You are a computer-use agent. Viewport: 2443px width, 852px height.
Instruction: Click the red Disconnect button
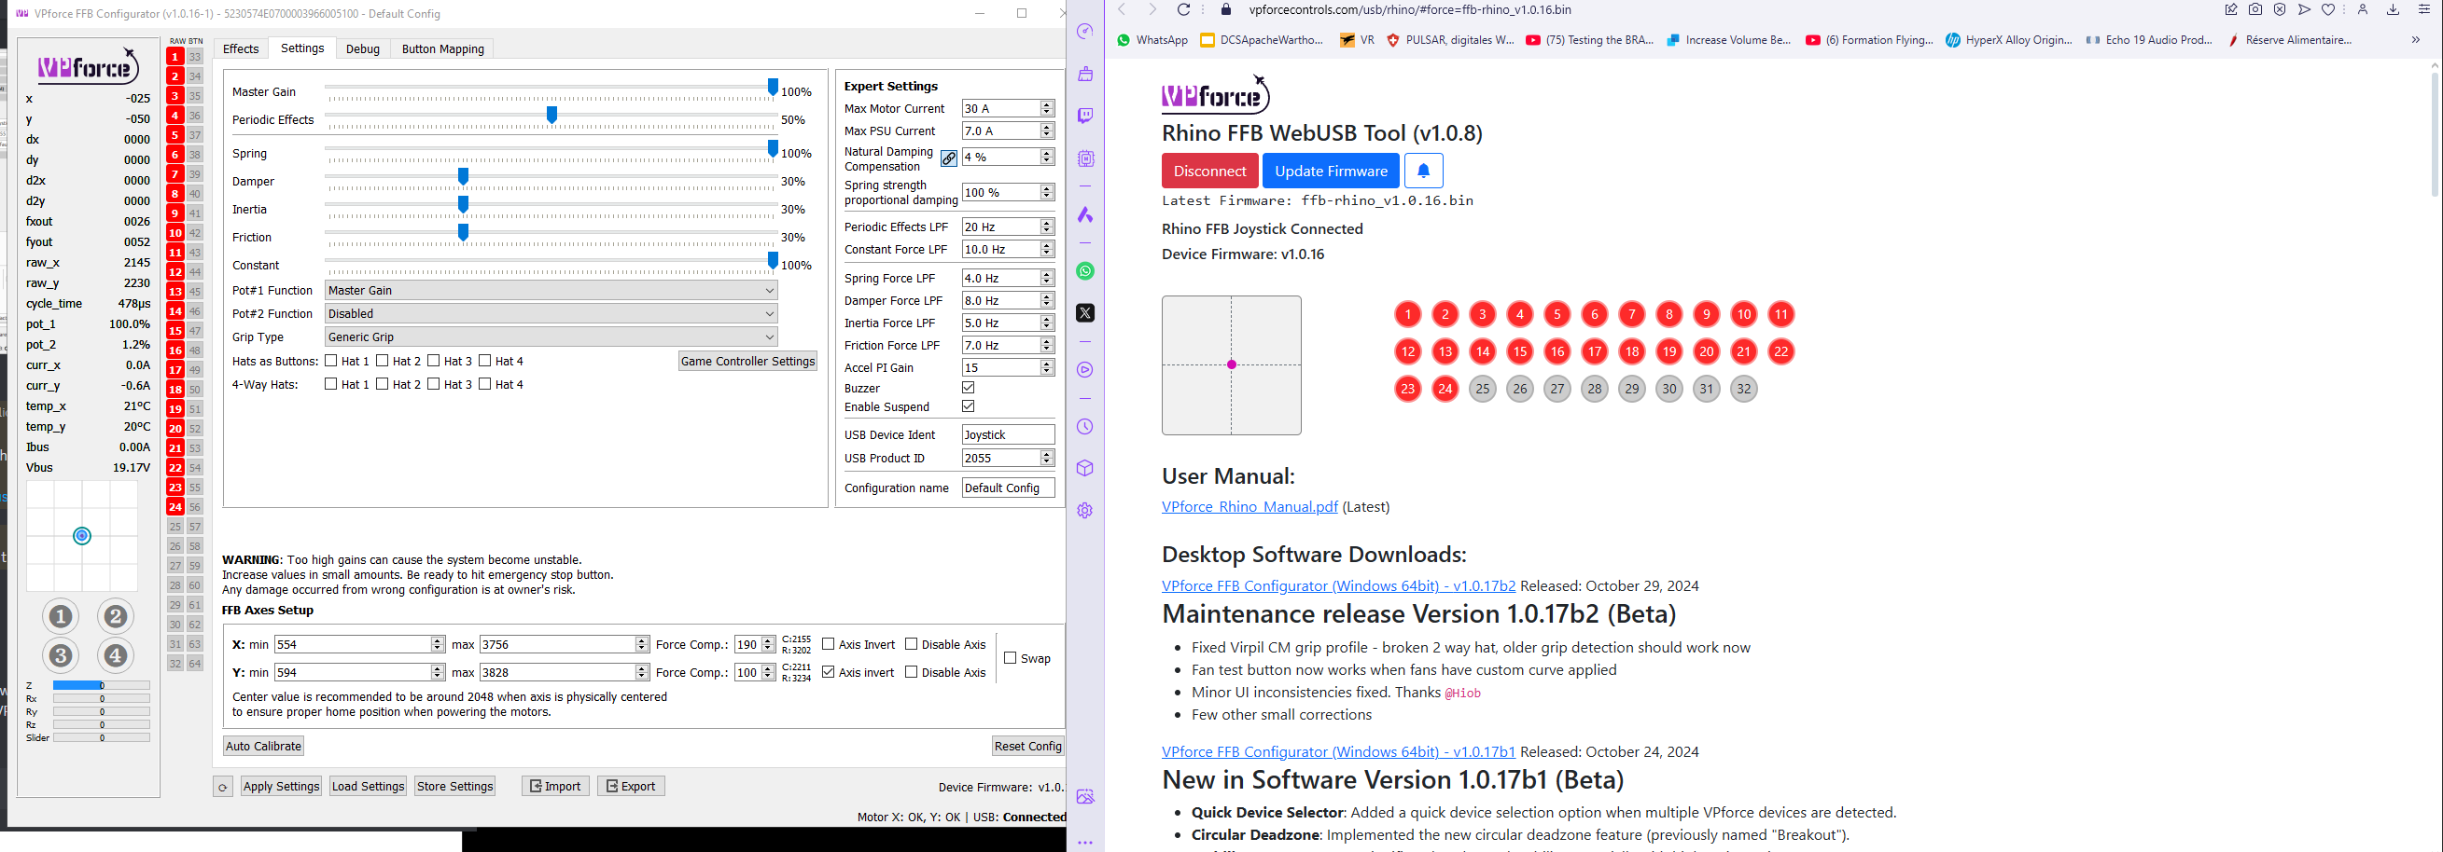[1209, 171]
